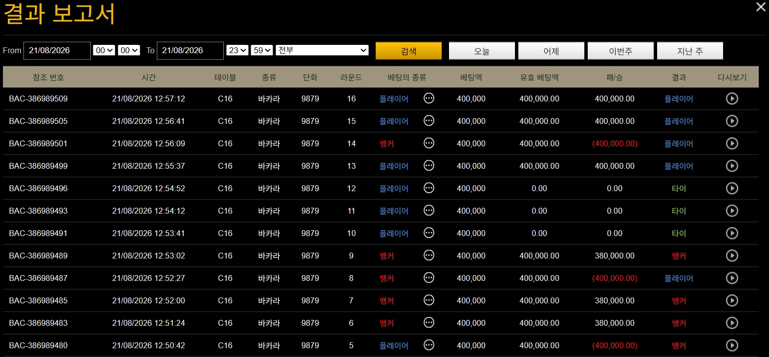Screen dimensions: 769x357
Task: Replay round 11 via its play icon
Action: pyautogui.click(x=732, y=211)
